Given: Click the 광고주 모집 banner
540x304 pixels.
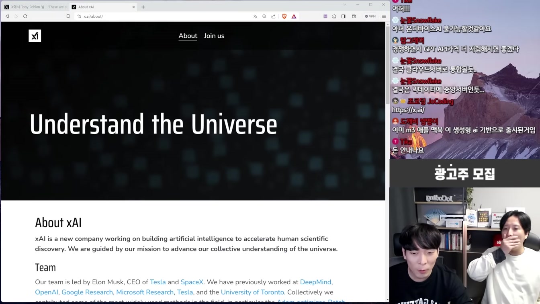Looking at the screenshot, I should 464,173.
